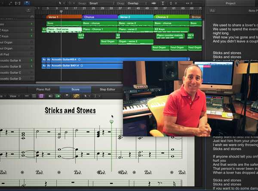Toggle the green button on Acoustic Guitar B track
258x191 pixels.
pyautogui.click(x=31, y=66)
